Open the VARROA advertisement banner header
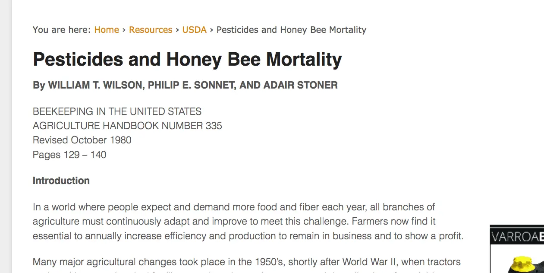The image size is (544, 273). [517, 236]
